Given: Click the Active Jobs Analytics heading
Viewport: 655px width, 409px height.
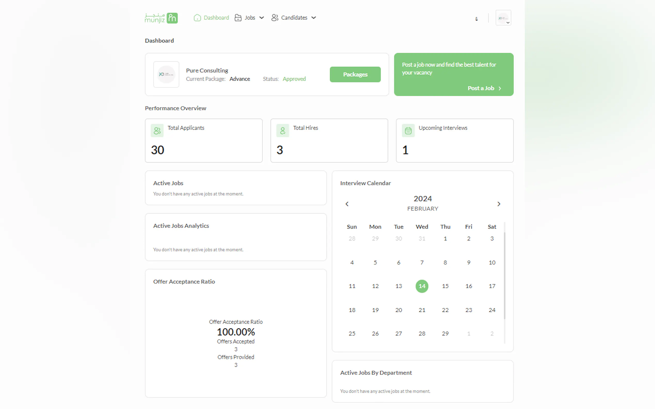Looking at the screenshot, I should (x=181, y=226).
